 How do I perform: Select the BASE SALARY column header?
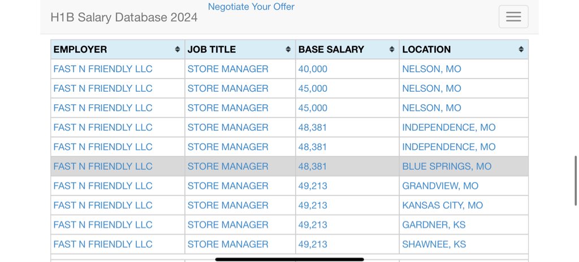(331, 50)
